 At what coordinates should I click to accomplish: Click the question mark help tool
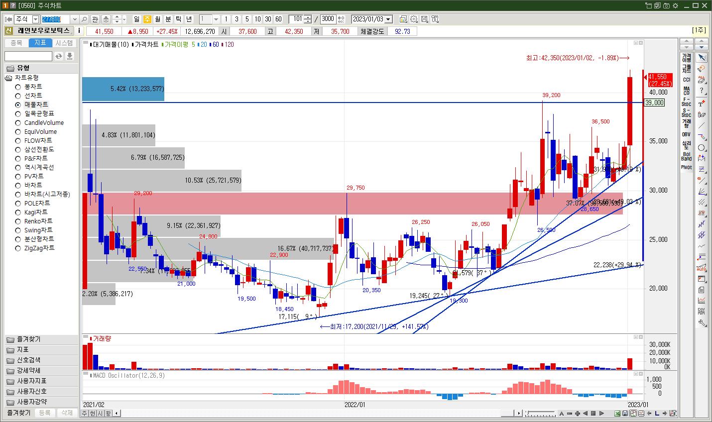click(702, 91)
